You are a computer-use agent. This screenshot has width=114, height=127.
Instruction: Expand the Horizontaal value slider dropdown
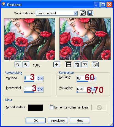(42, 89)
